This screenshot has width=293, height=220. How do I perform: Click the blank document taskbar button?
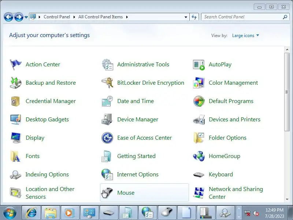(x=186, y=213)
